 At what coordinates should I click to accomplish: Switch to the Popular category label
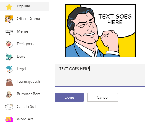pos(23,6)
